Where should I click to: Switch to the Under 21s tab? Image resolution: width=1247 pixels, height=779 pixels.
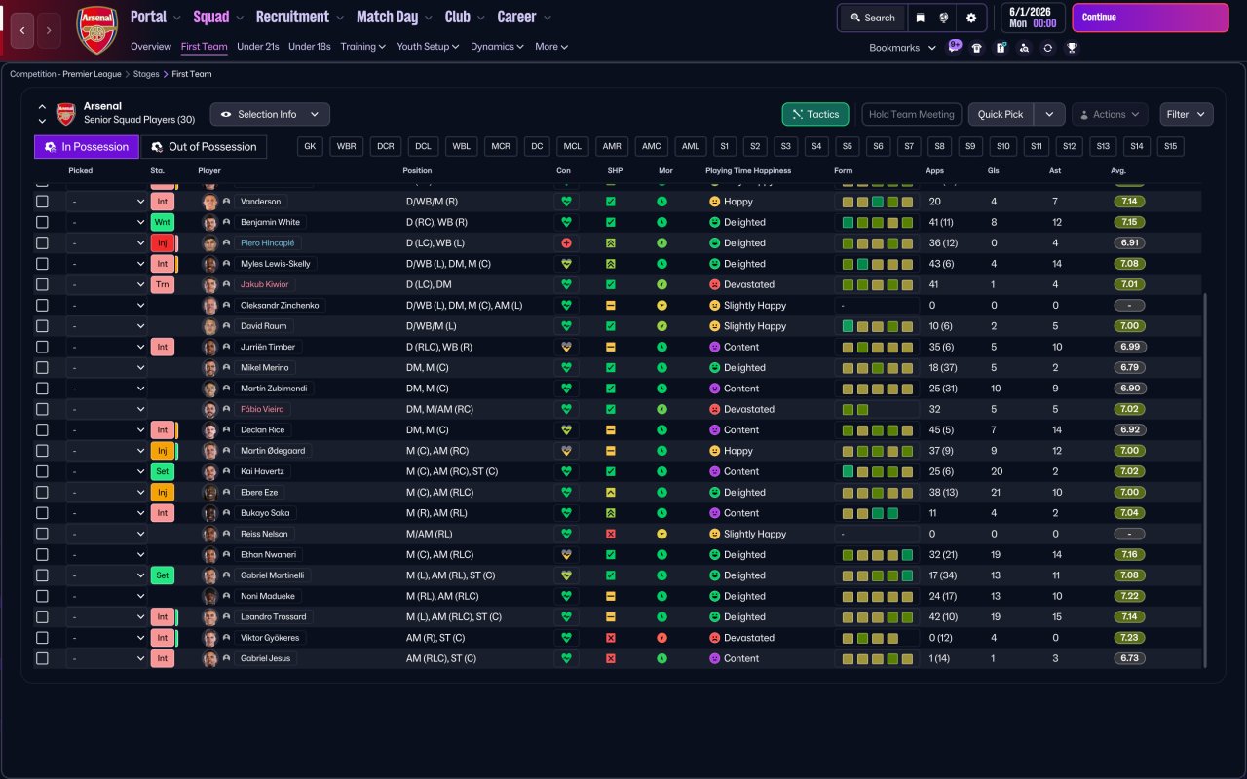click(x=258, y=46)
